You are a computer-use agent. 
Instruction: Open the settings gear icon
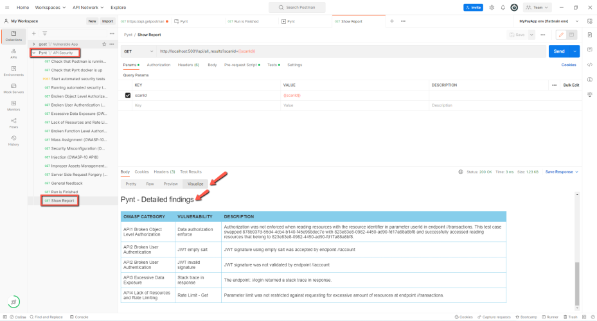click(492, 8)
